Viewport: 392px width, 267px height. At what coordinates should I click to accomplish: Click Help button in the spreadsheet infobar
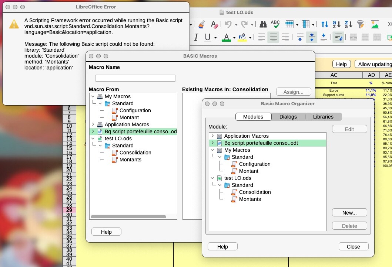tap(341, 64)
